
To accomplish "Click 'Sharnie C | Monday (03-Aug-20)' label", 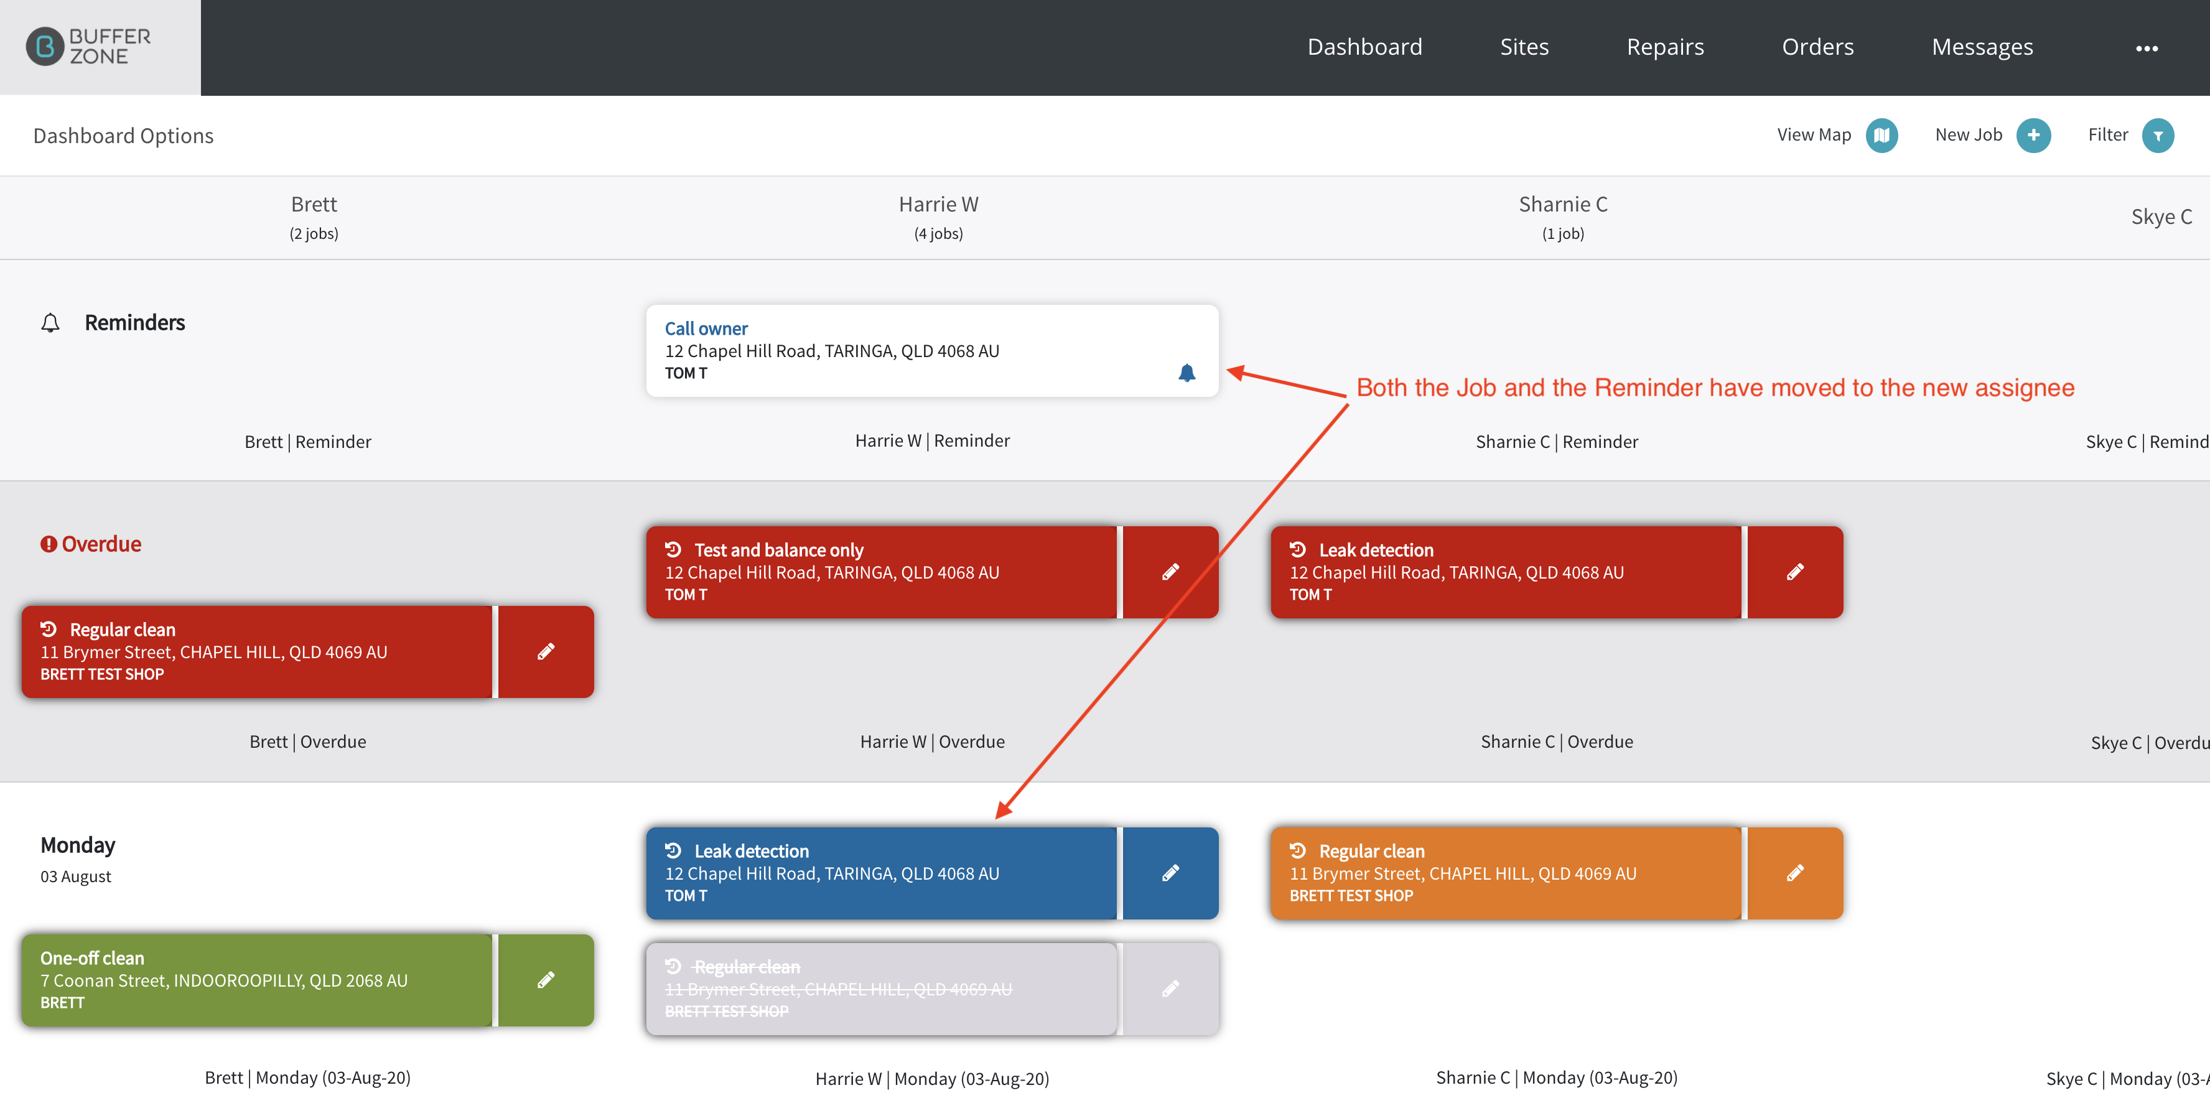I will (1556, 1077).
